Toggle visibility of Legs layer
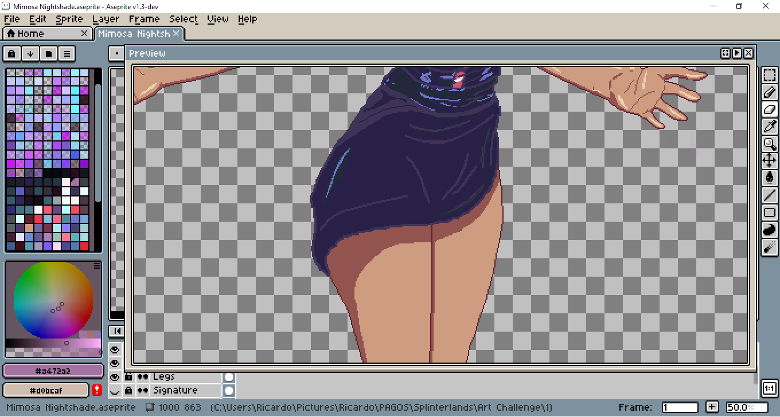This screenshot has width=780, height=417. click(x=115, y=377)
